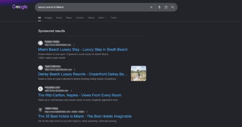Image resolution: width=242 pixels, height=127 pixels.
Task: Click the Google logo
Action: pyautogui.click(x=20, y=7)
